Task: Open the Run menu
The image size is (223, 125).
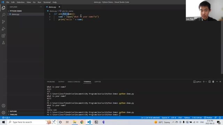Action: pos(39,2)
